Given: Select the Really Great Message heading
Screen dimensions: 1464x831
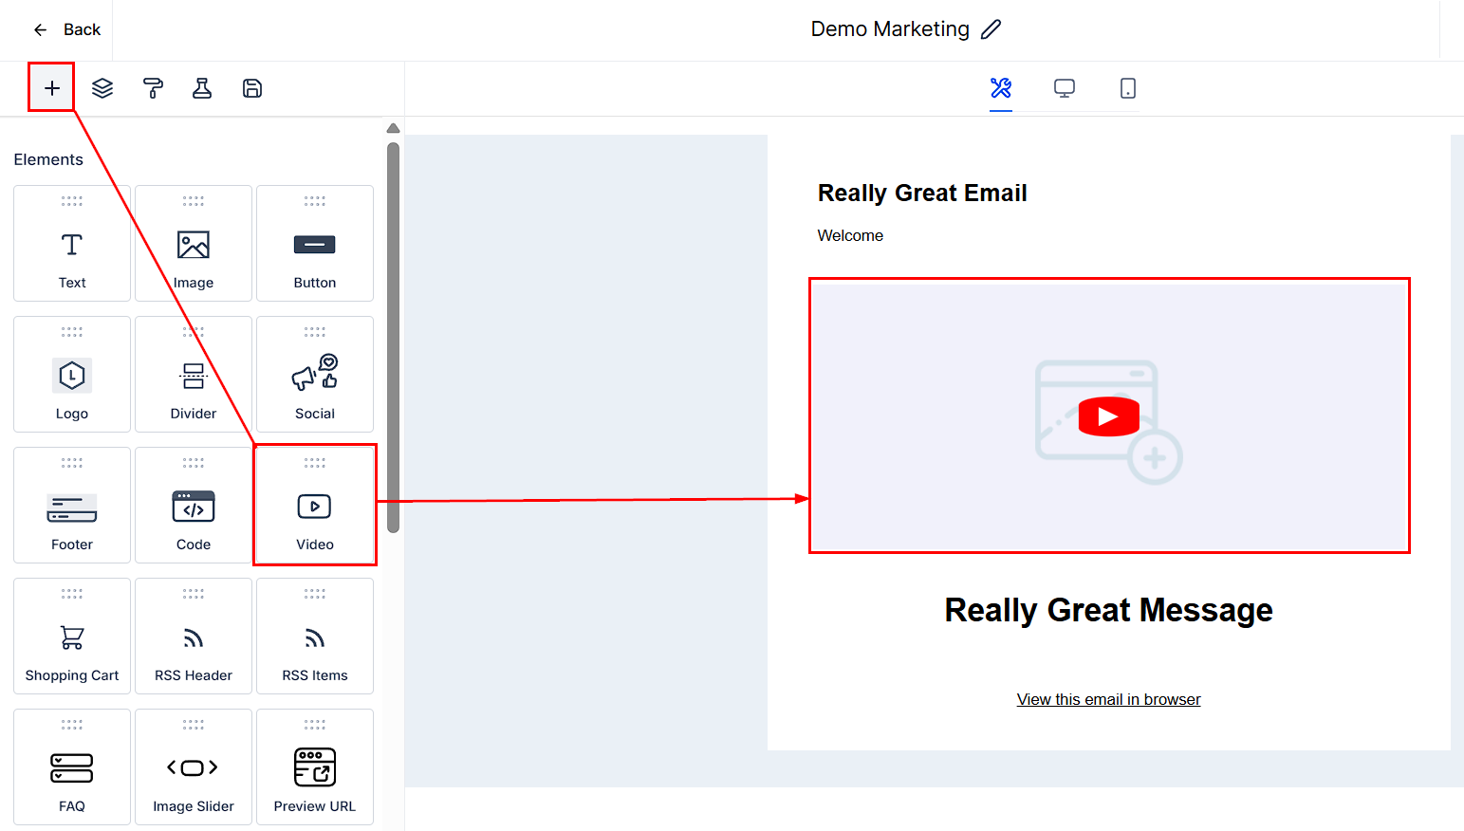Looking at the screenshot, I should 1108,610.
